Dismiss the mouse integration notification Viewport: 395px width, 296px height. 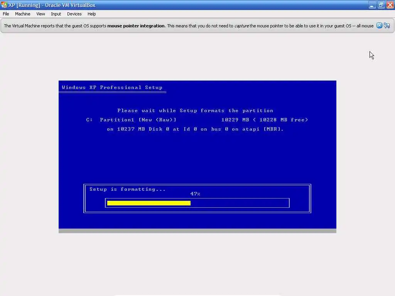[379, 25]
